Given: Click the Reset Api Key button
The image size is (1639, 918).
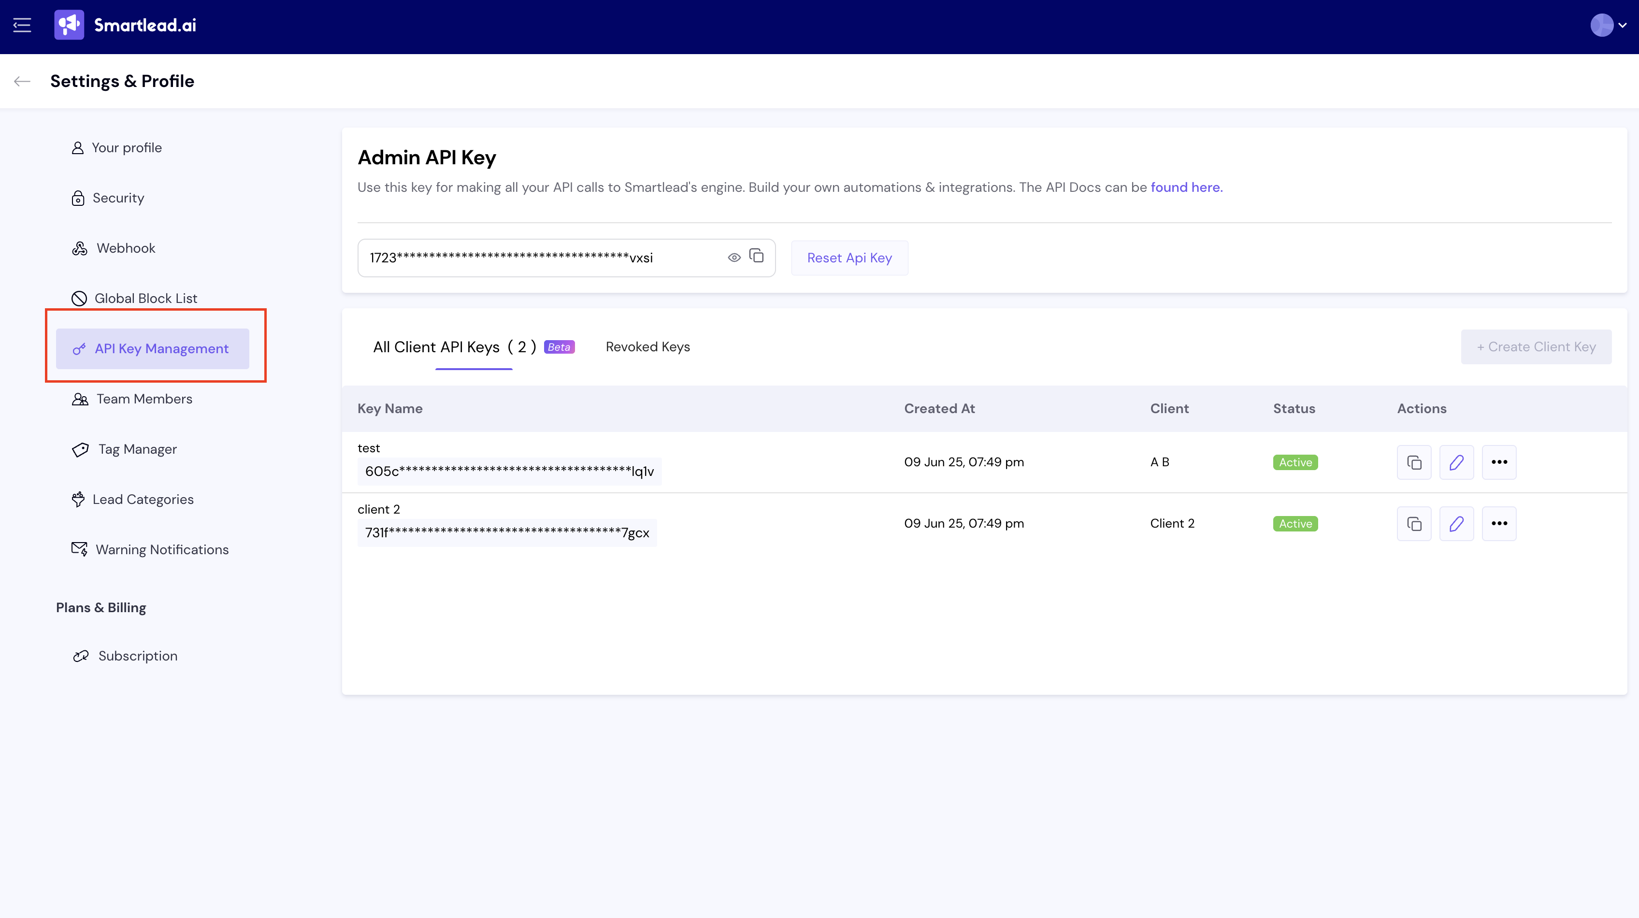Looking at the screenshot, I should [849, 258].
